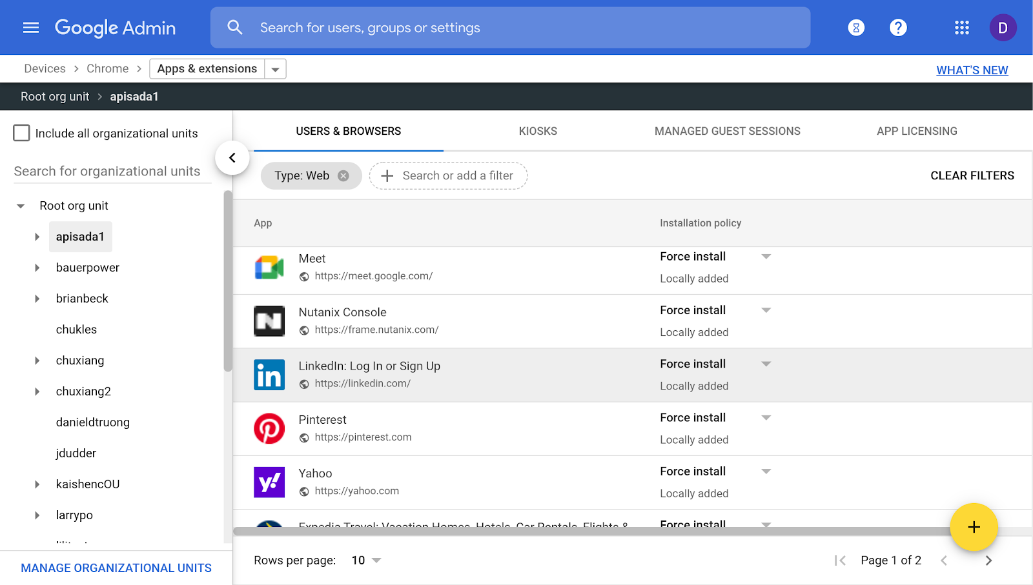The height and width of the screenshot is (585, 1033).
Task: Go to next page of apps
Action: pyautogui.click(x=988, y=560)
